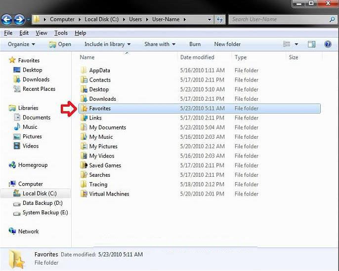Open the Edit menu

click(24, 33)
